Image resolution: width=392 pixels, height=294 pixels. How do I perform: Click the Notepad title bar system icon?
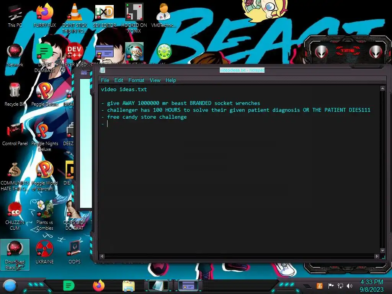click(x=102, y=70)
